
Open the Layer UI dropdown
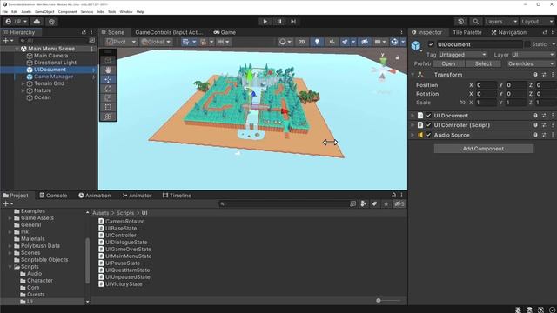coord(533,55)
